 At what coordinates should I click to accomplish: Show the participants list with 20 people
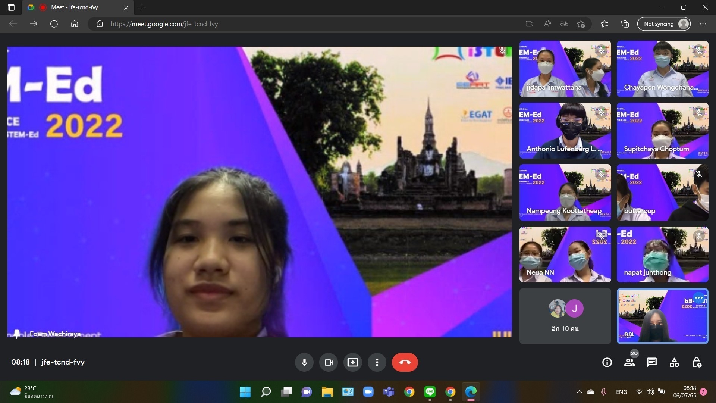(x=629, y=362)
